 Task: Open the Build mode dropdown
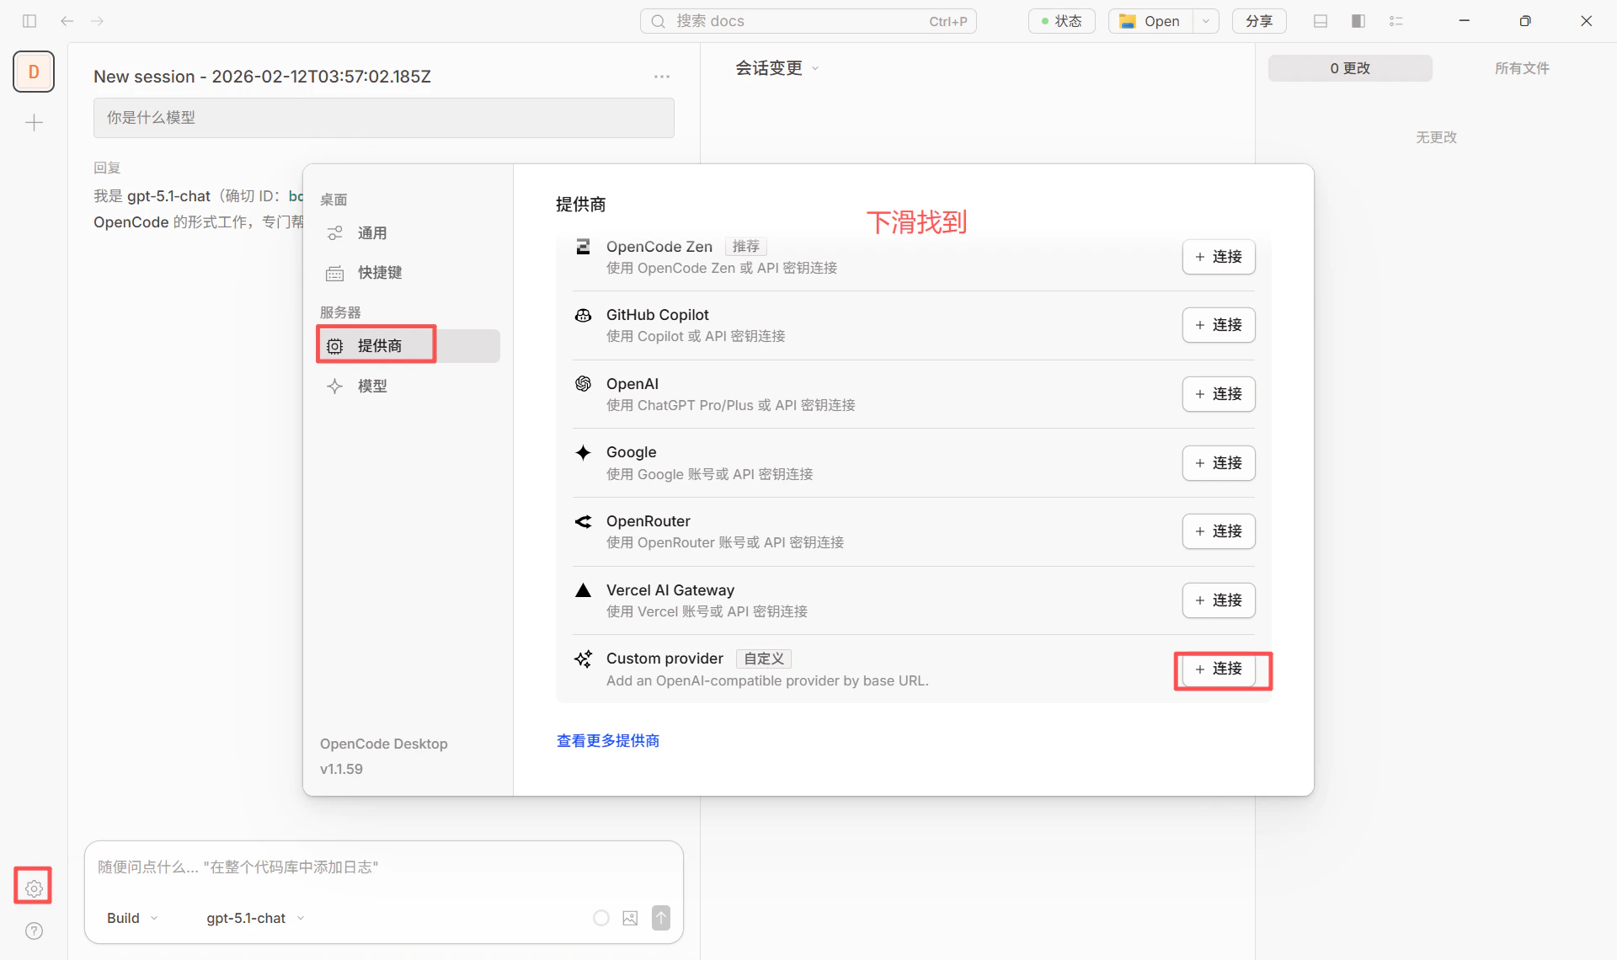tap(131, 918)
